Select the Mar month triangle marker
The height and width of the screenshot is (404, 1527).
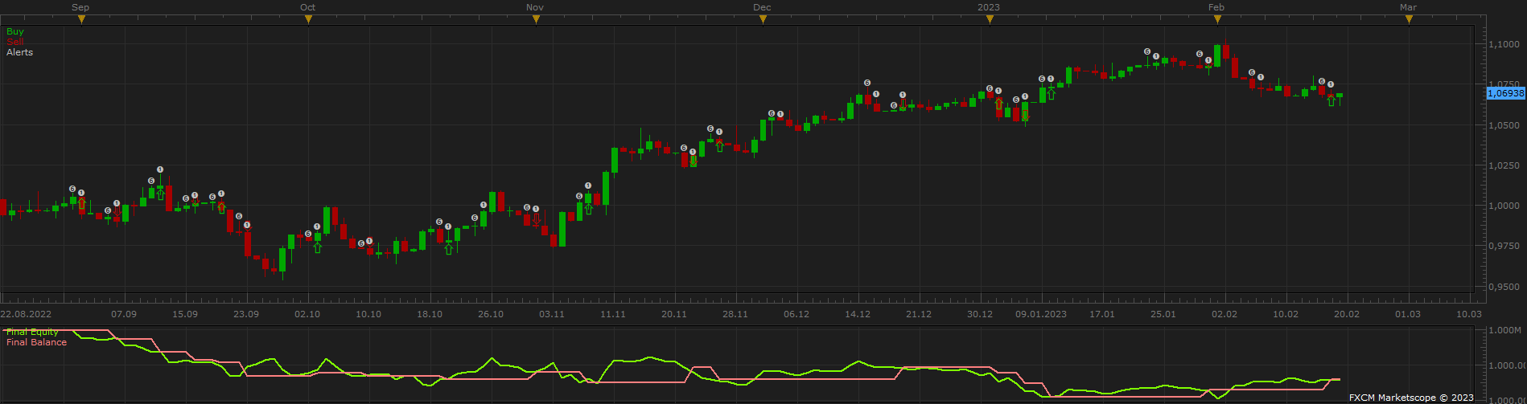click(x=1409, y=20)
